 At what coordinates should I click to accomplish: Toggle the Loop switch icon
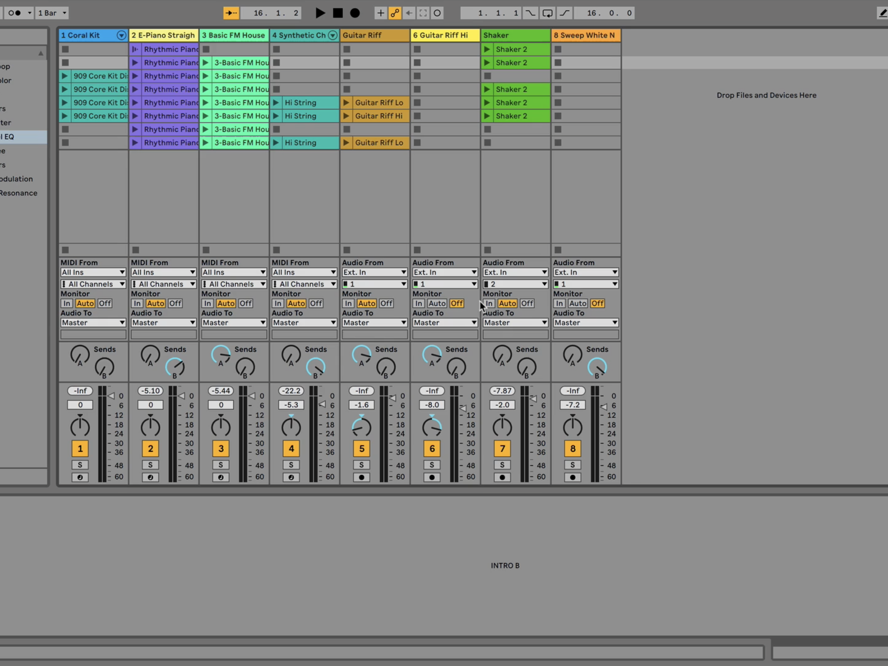pyautogui.click(x=547, y=13)
